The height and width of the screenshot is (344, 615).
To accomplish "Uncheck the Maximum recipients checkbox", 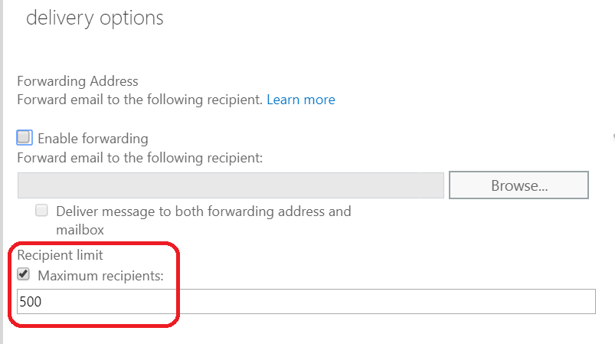I will [24, 274].
